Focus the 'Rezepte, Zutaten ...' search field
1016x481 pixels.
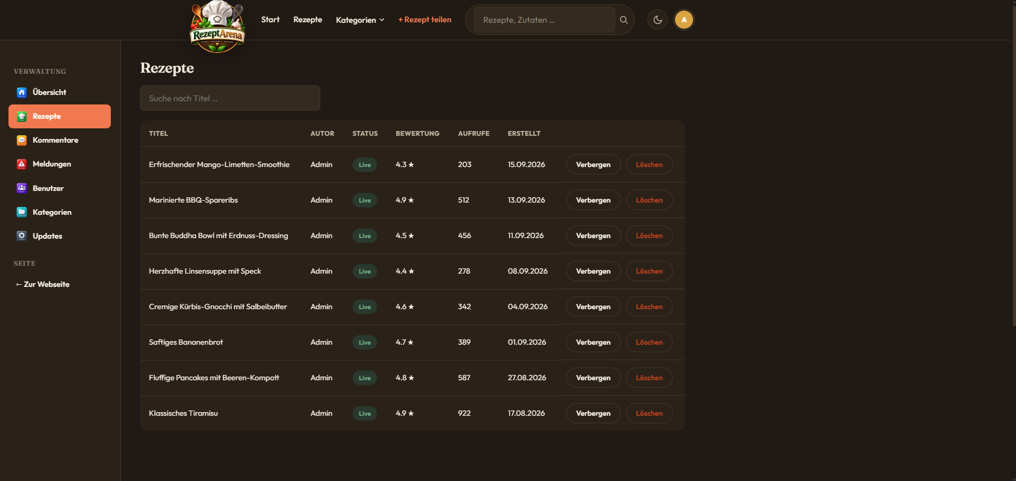click(x=544, y=20)
